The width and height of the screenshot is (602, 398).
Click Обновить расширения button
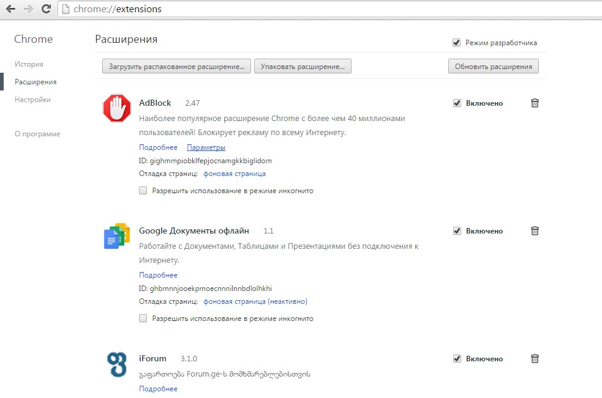[x=494, y=66]
